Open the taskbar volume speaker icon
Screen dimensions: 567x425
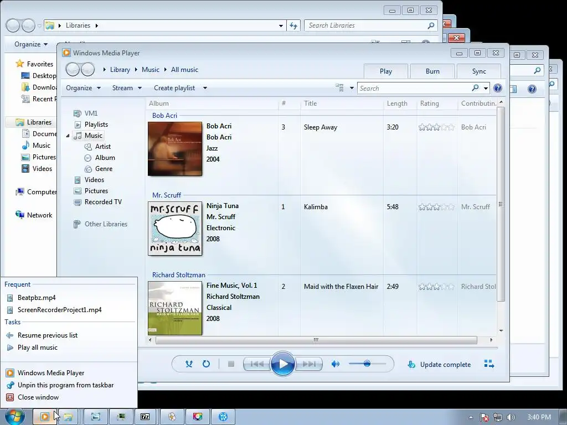[511, 417]
